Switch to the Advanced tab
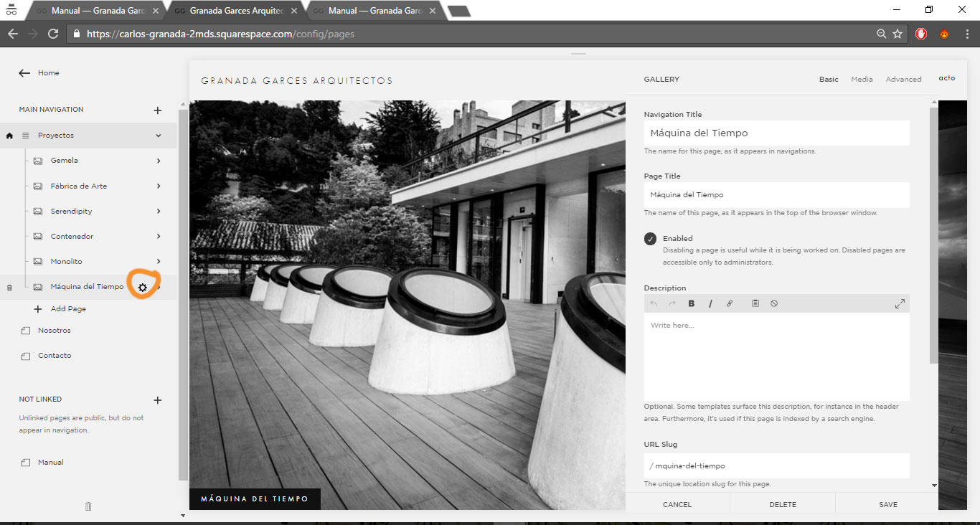 [903, 80]
